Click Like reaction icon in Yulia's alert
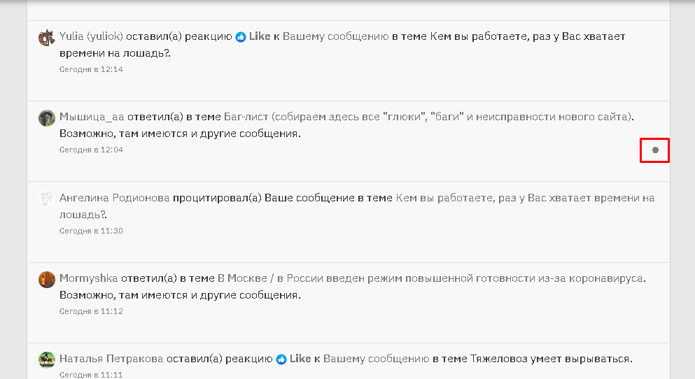 pos(241,37)
